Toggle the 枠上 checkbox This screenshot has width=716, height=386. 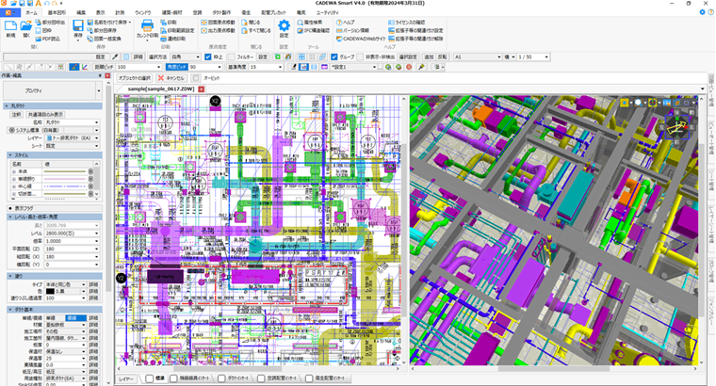[207, 56]
